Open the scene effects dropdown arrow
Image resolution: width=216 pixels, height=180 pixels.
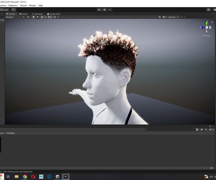pos(46,17)
